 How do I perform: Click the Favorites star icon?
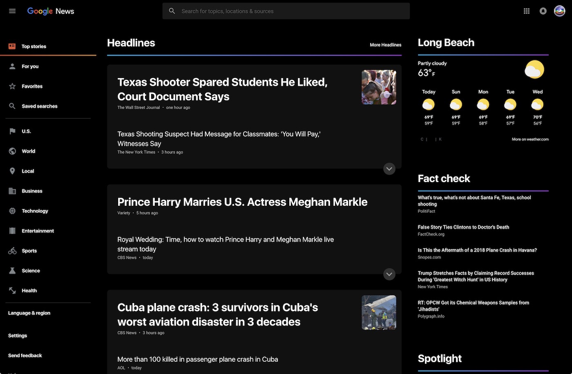tap(12, 86)
